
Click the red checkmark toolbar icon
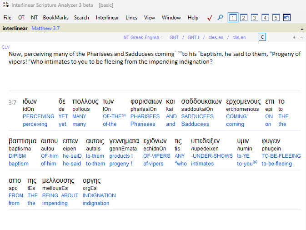pos(210,18)
